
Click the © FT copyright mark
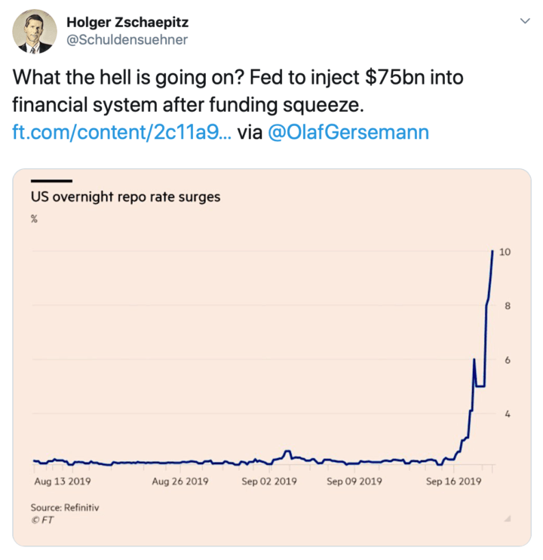click(42, 520)
